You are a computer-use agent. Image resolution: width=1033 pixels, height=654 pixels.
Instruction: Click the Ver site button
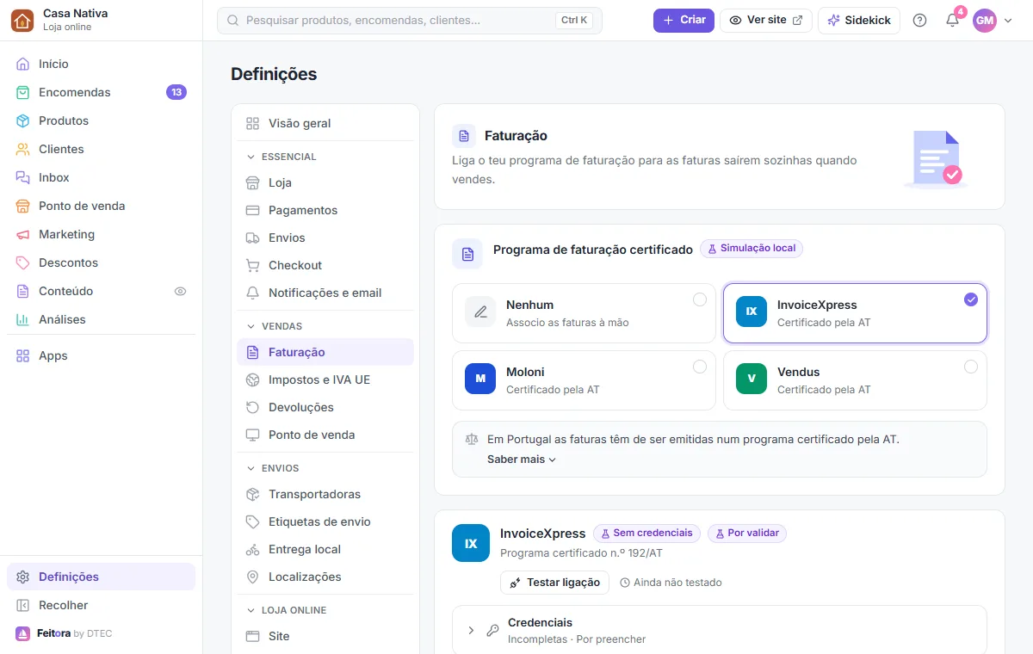(x=766, y=20)
